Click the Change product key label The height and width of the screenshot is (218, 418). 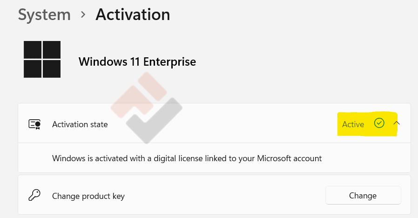click(x=88, y=196)
